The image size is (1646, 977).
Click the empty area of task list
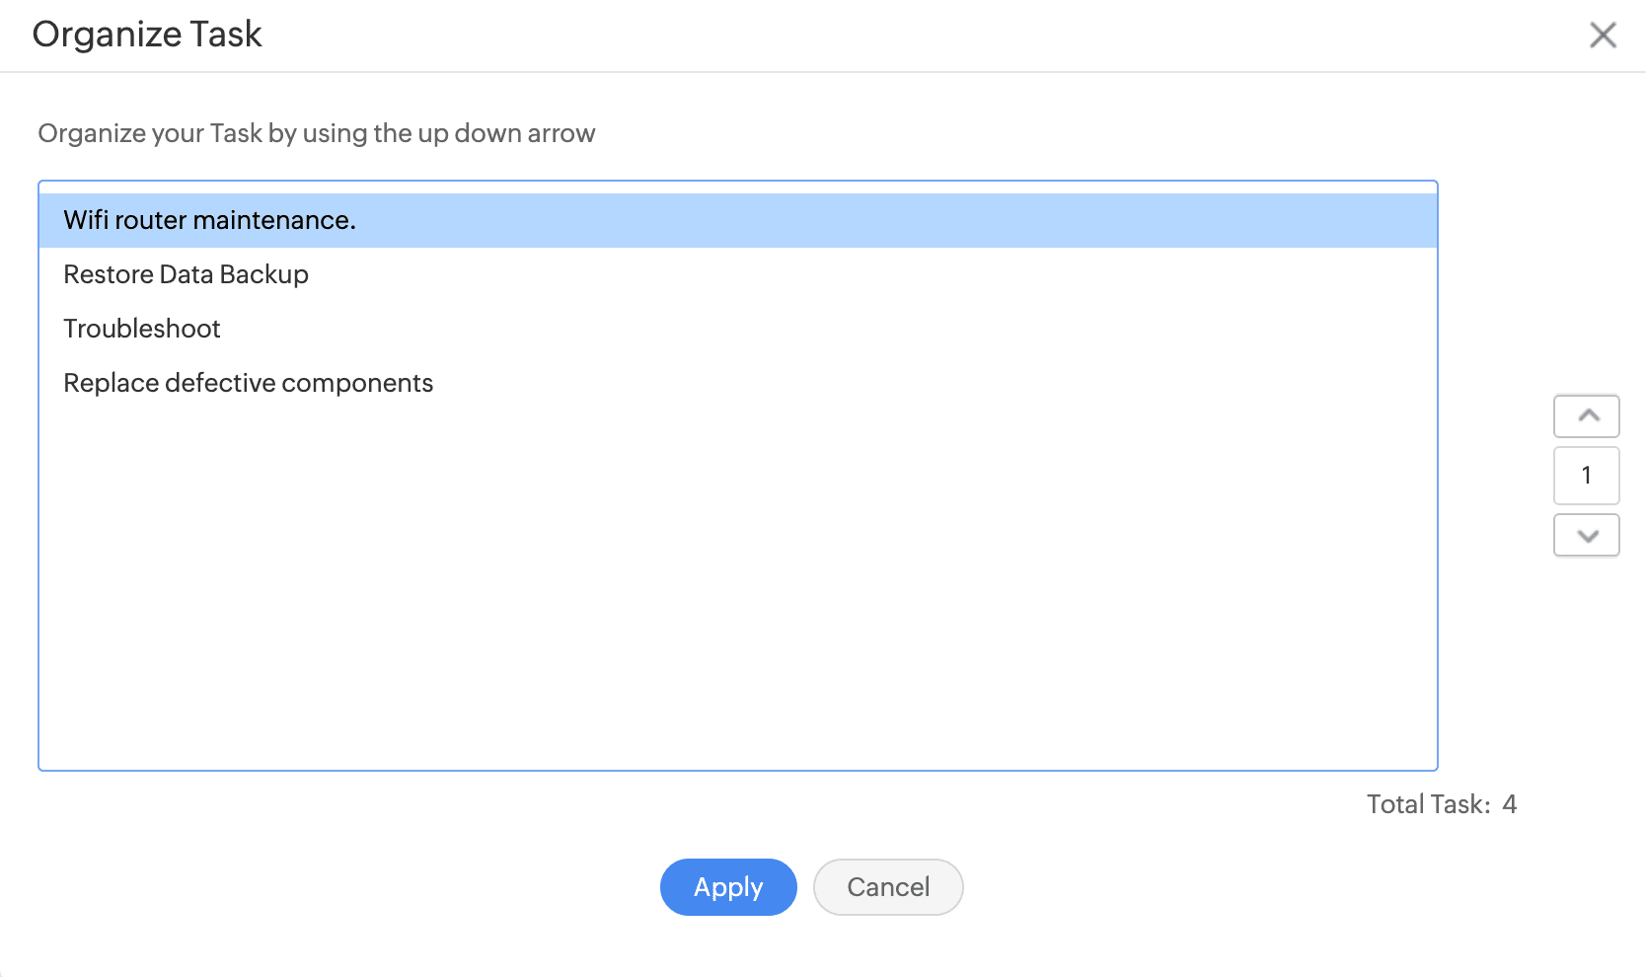737,592
